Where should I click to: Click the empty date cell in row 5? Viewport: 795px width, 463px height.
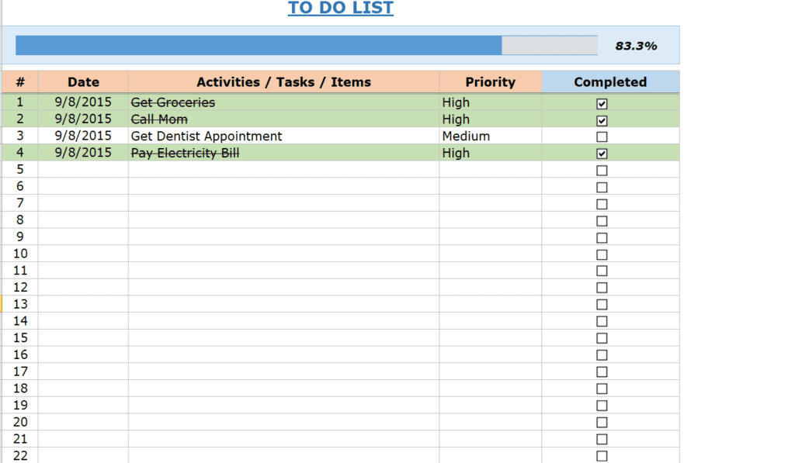[83, 169]
